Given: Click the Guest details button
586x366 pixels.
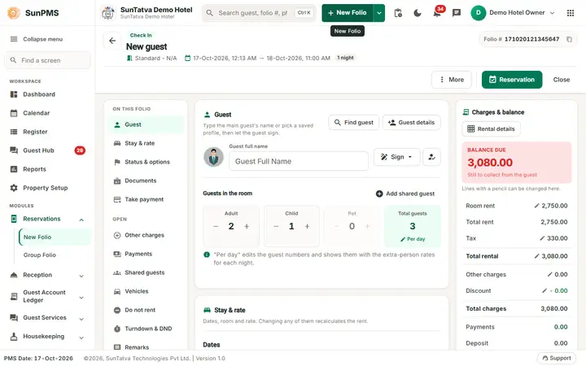Looking at the screenshot, I should click(412, 123).
